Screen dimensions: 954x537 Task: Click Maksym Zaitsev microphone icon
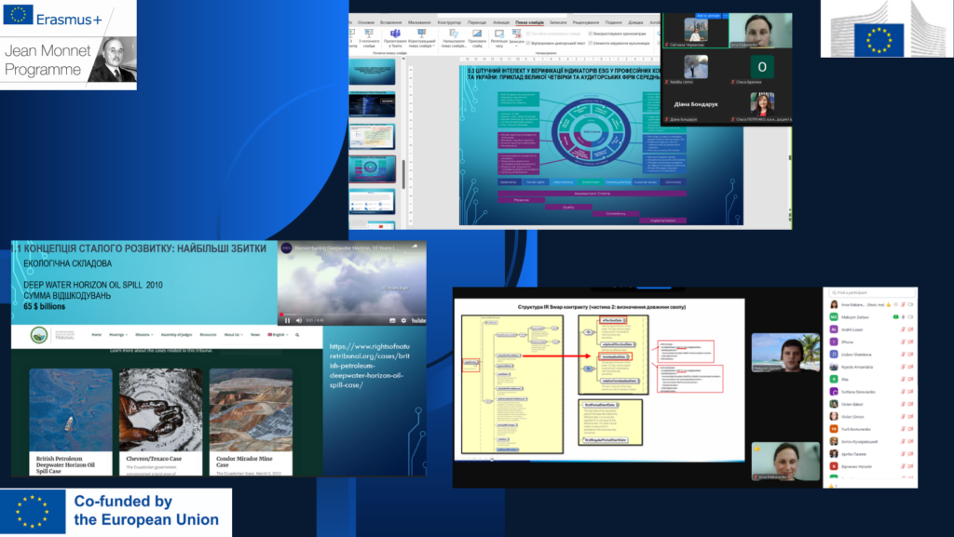[x=903, y=317]
